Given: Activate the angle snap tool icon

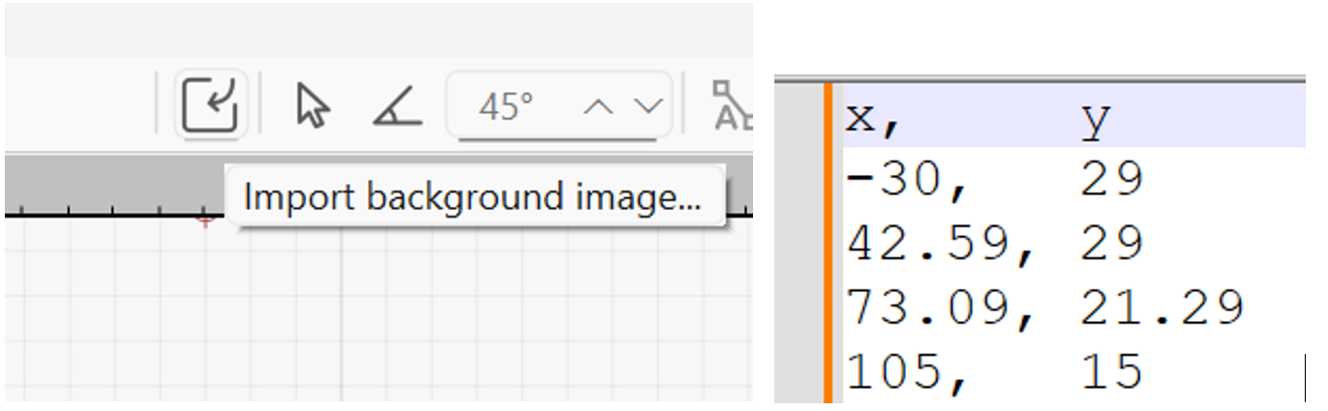Looking at the screenshot, I should (x=397, y=104).
